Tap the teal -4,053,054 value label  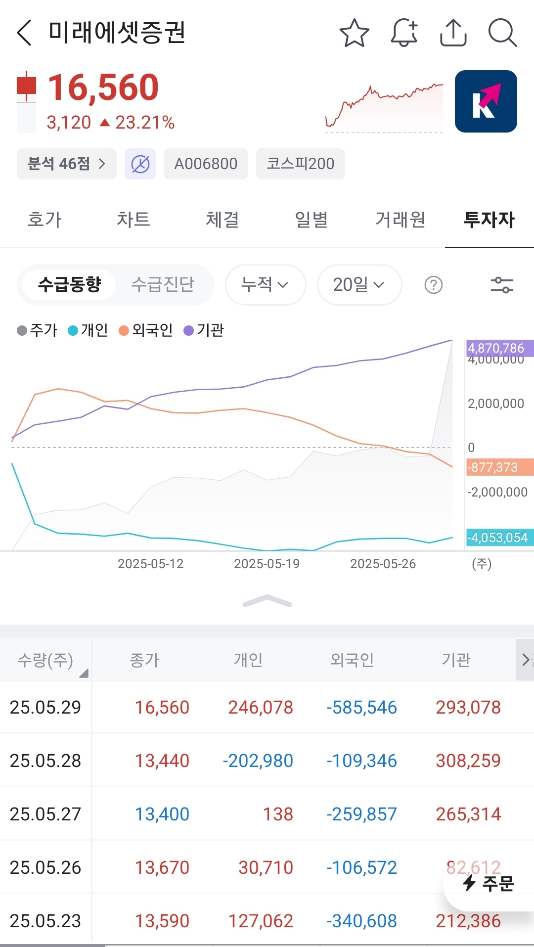click(x=499, y=538)
